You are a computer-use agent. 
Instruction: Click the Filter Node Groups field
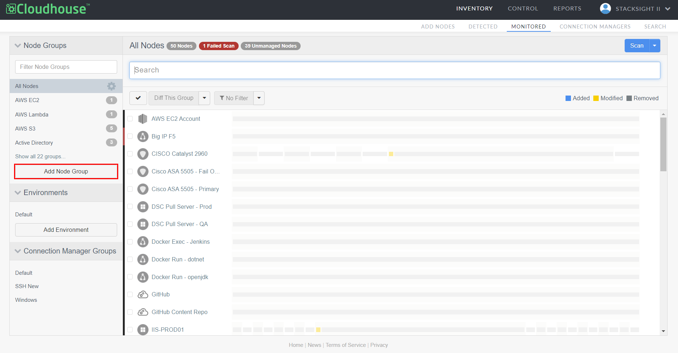66,67
